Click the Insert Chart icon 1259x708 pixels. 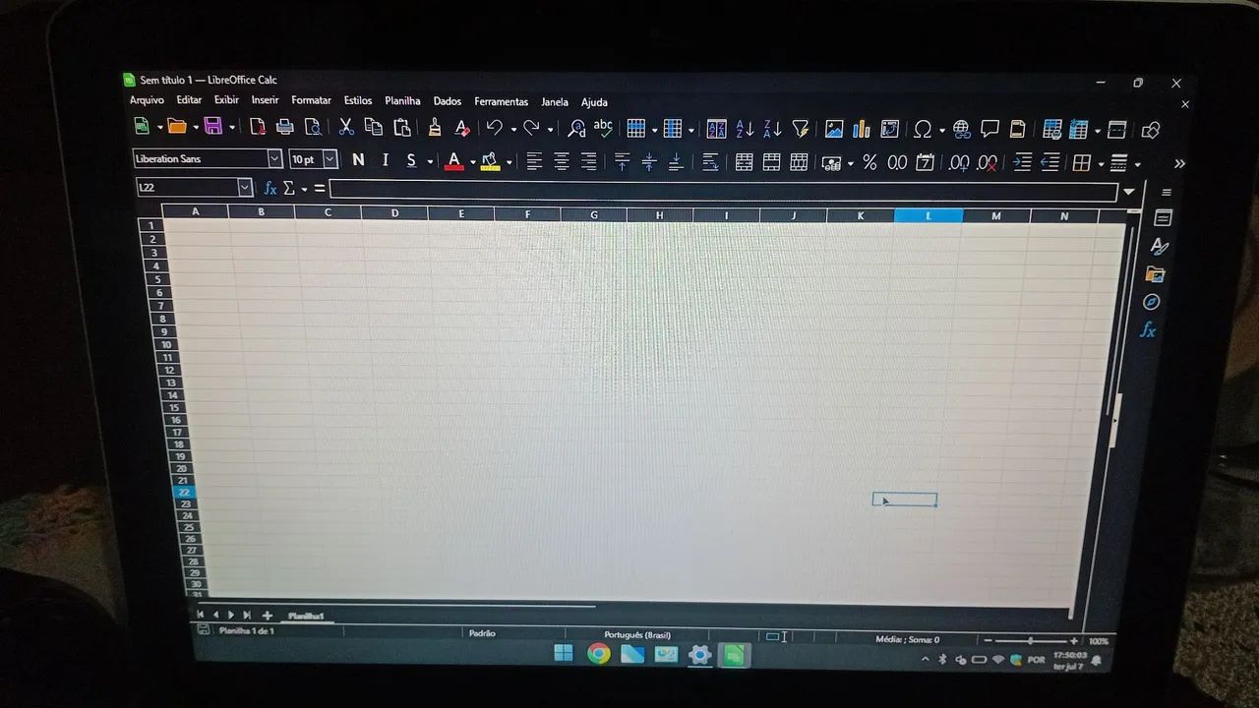point(862,129)
